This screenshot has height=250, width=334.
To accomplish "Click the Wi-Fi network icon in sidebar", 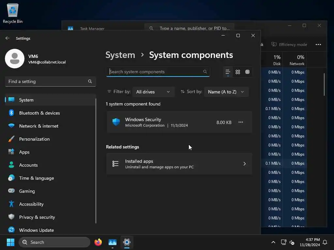I will [11, 126].
